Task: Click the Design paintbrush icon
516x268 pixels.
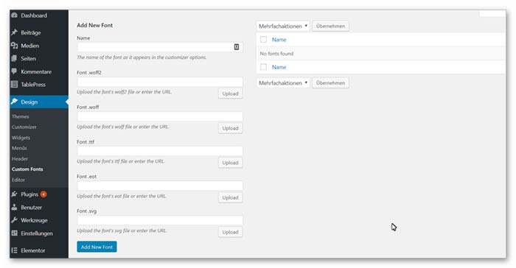Action: (x=14, y=102)
